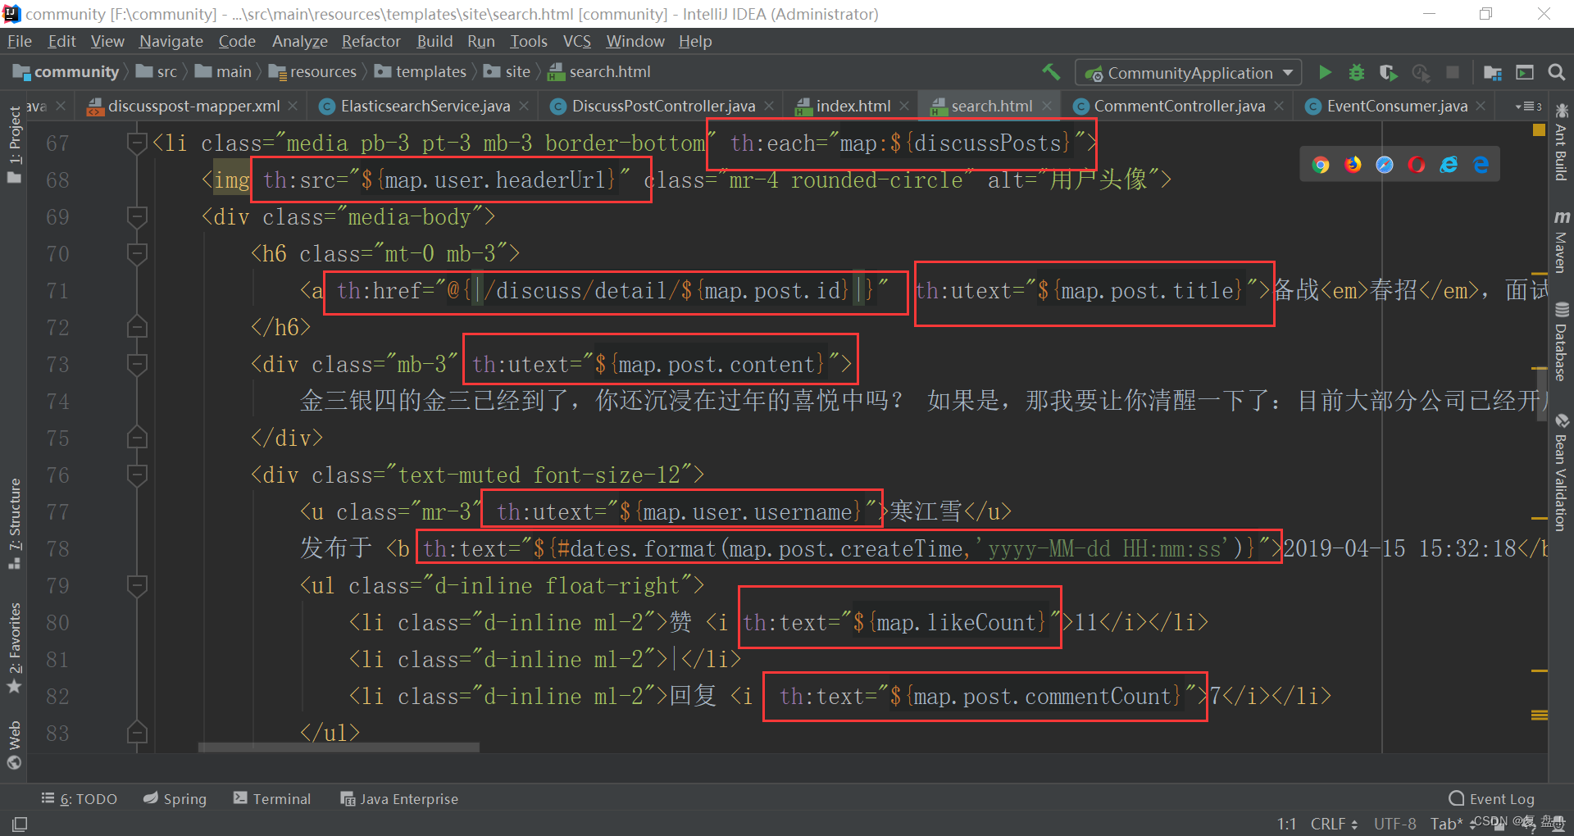The width and height of the screenshot is (1574, 836).
Task: Open the Event Log
Action: tap(1492, 799)
